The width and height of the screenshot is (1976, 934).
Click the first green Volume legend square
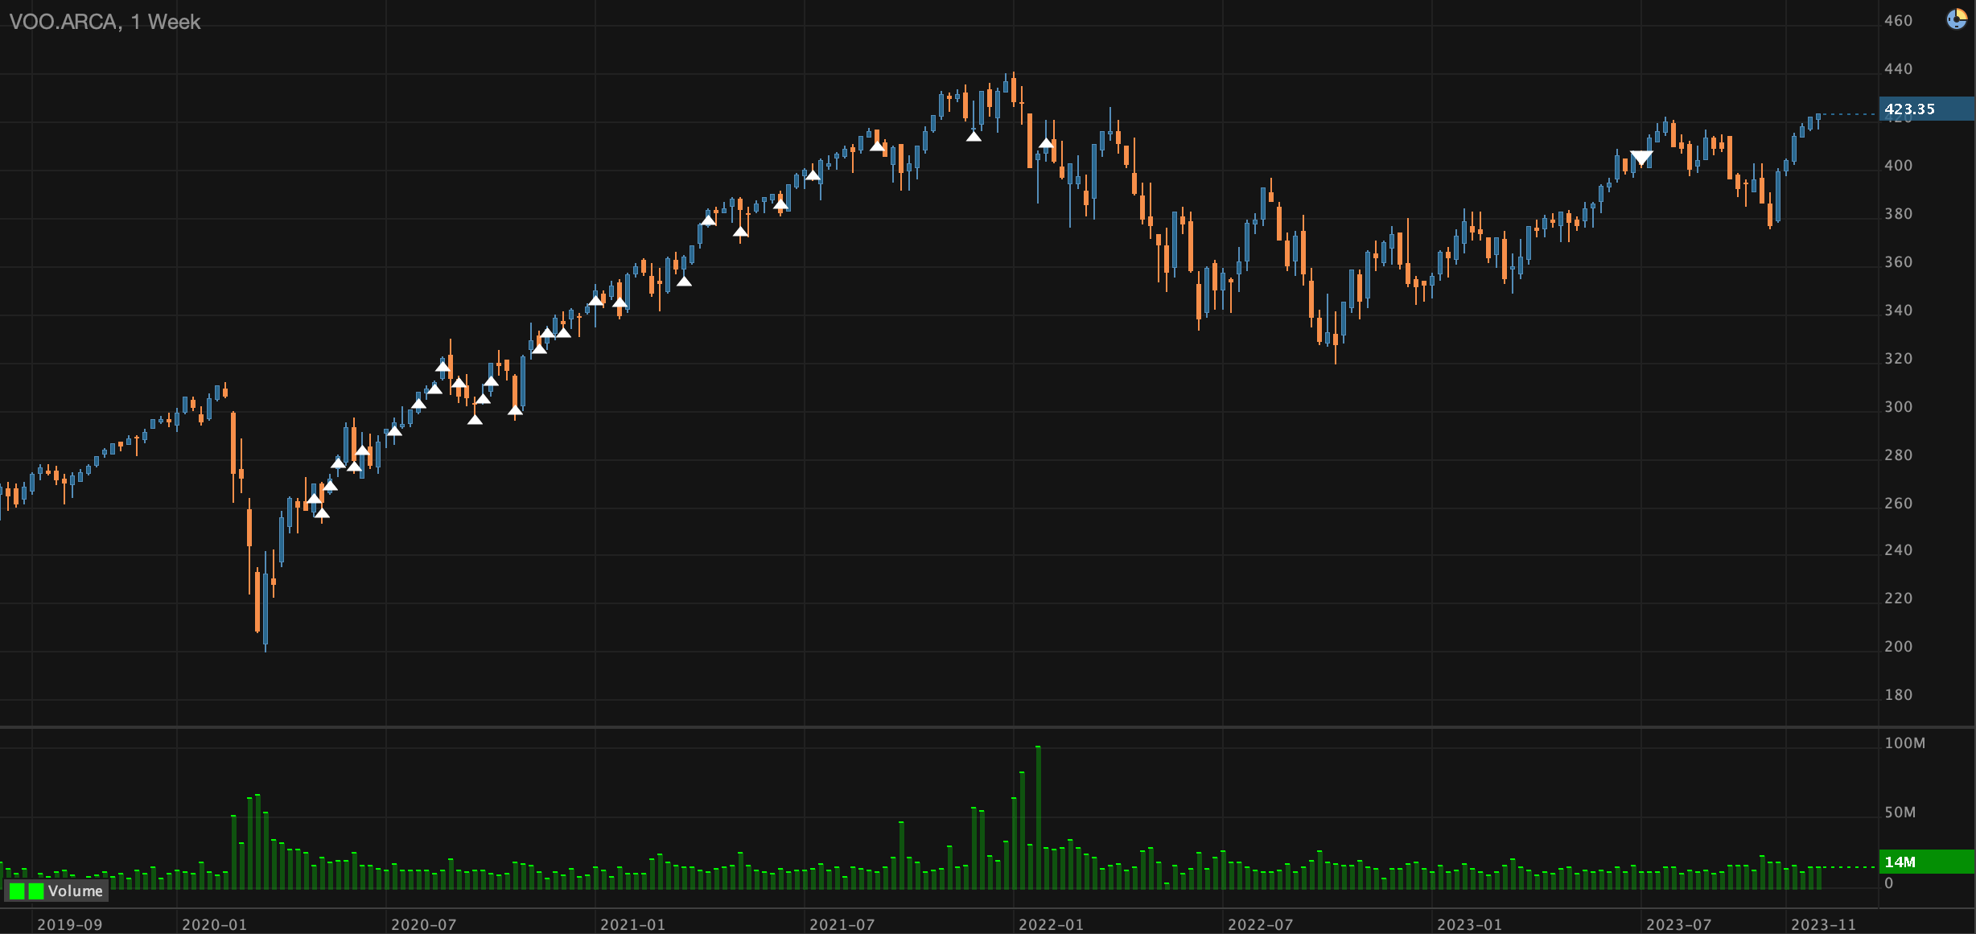17,891
